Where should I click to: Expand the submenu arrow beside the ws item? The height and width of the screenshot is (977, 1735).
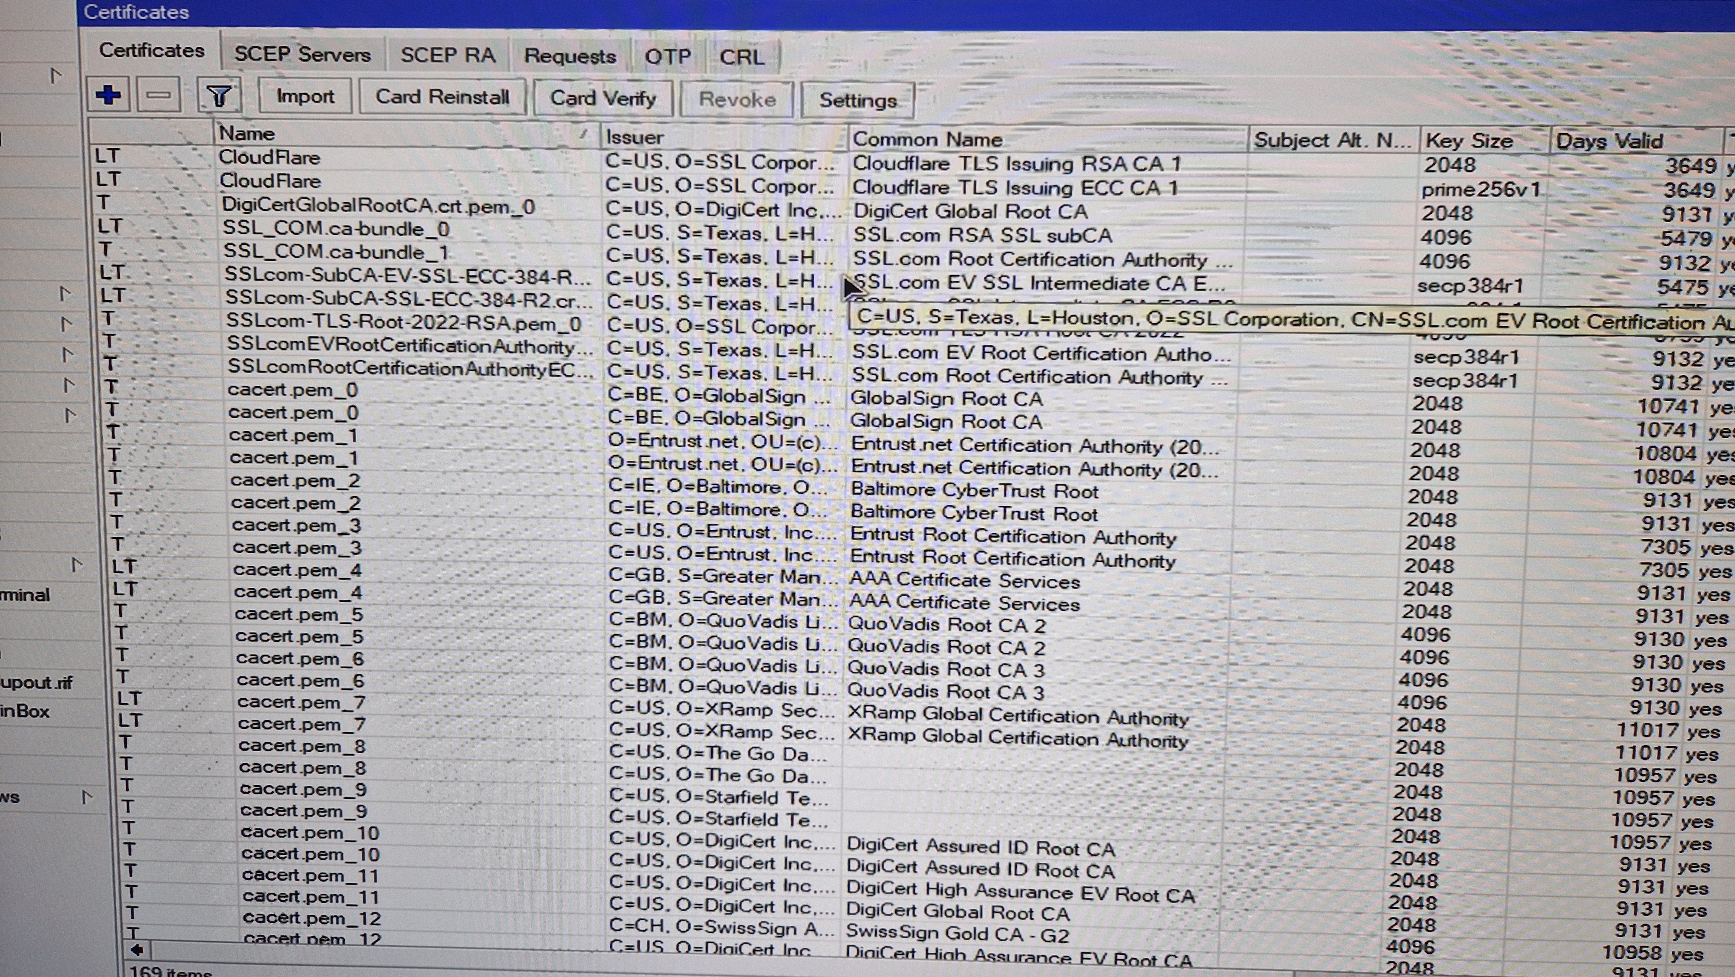coord(86,797)
